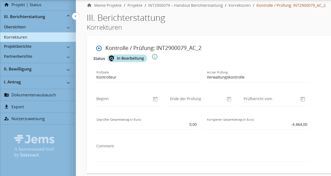The height and width of the screenshot is (176, 331).
Task: Expand the Übersichten submenu
Action: 68,27
